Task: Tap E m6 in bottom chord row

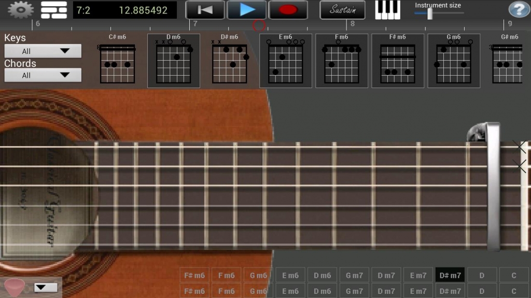Action: click(290, 291)
